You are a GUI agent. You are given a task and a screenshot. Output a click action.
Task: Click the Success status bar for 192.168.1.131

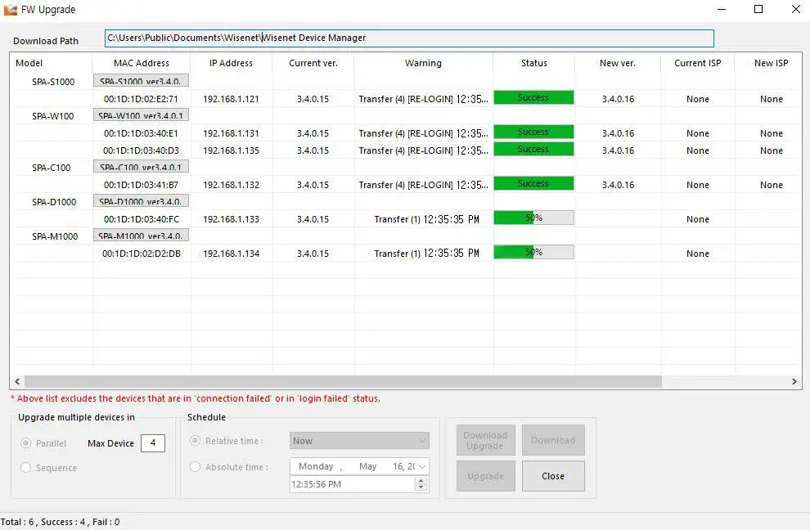[533, 132]
